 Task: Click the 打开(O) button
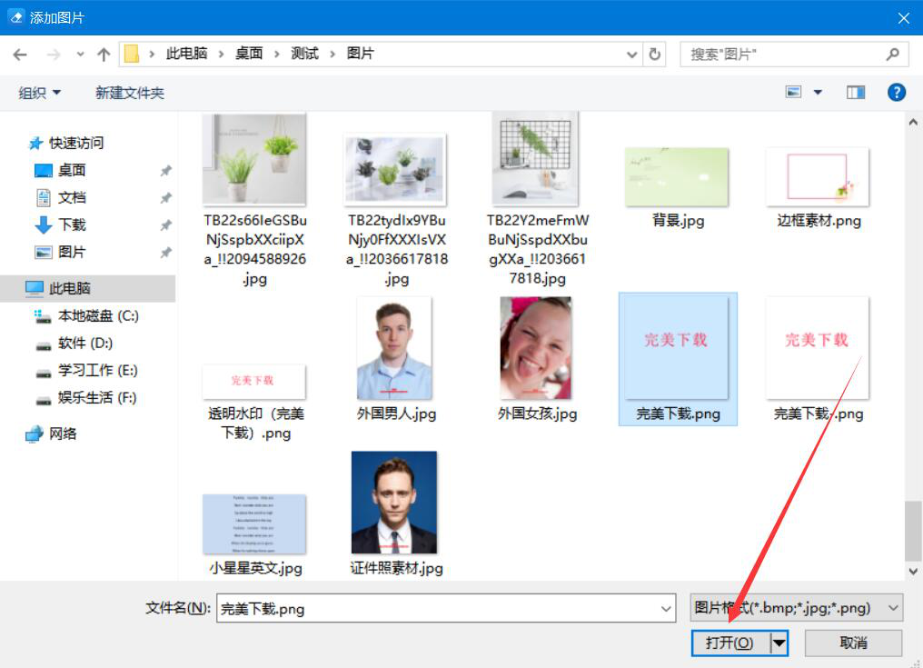(x=729, y=643)
